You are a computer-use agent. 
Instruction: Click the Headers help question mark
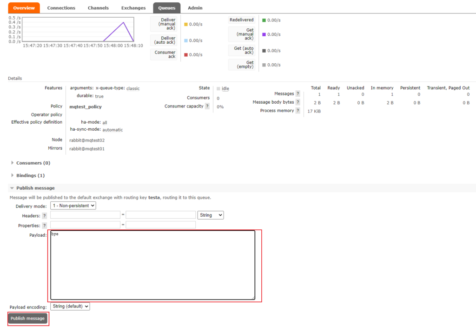click(x=45, y=216)
